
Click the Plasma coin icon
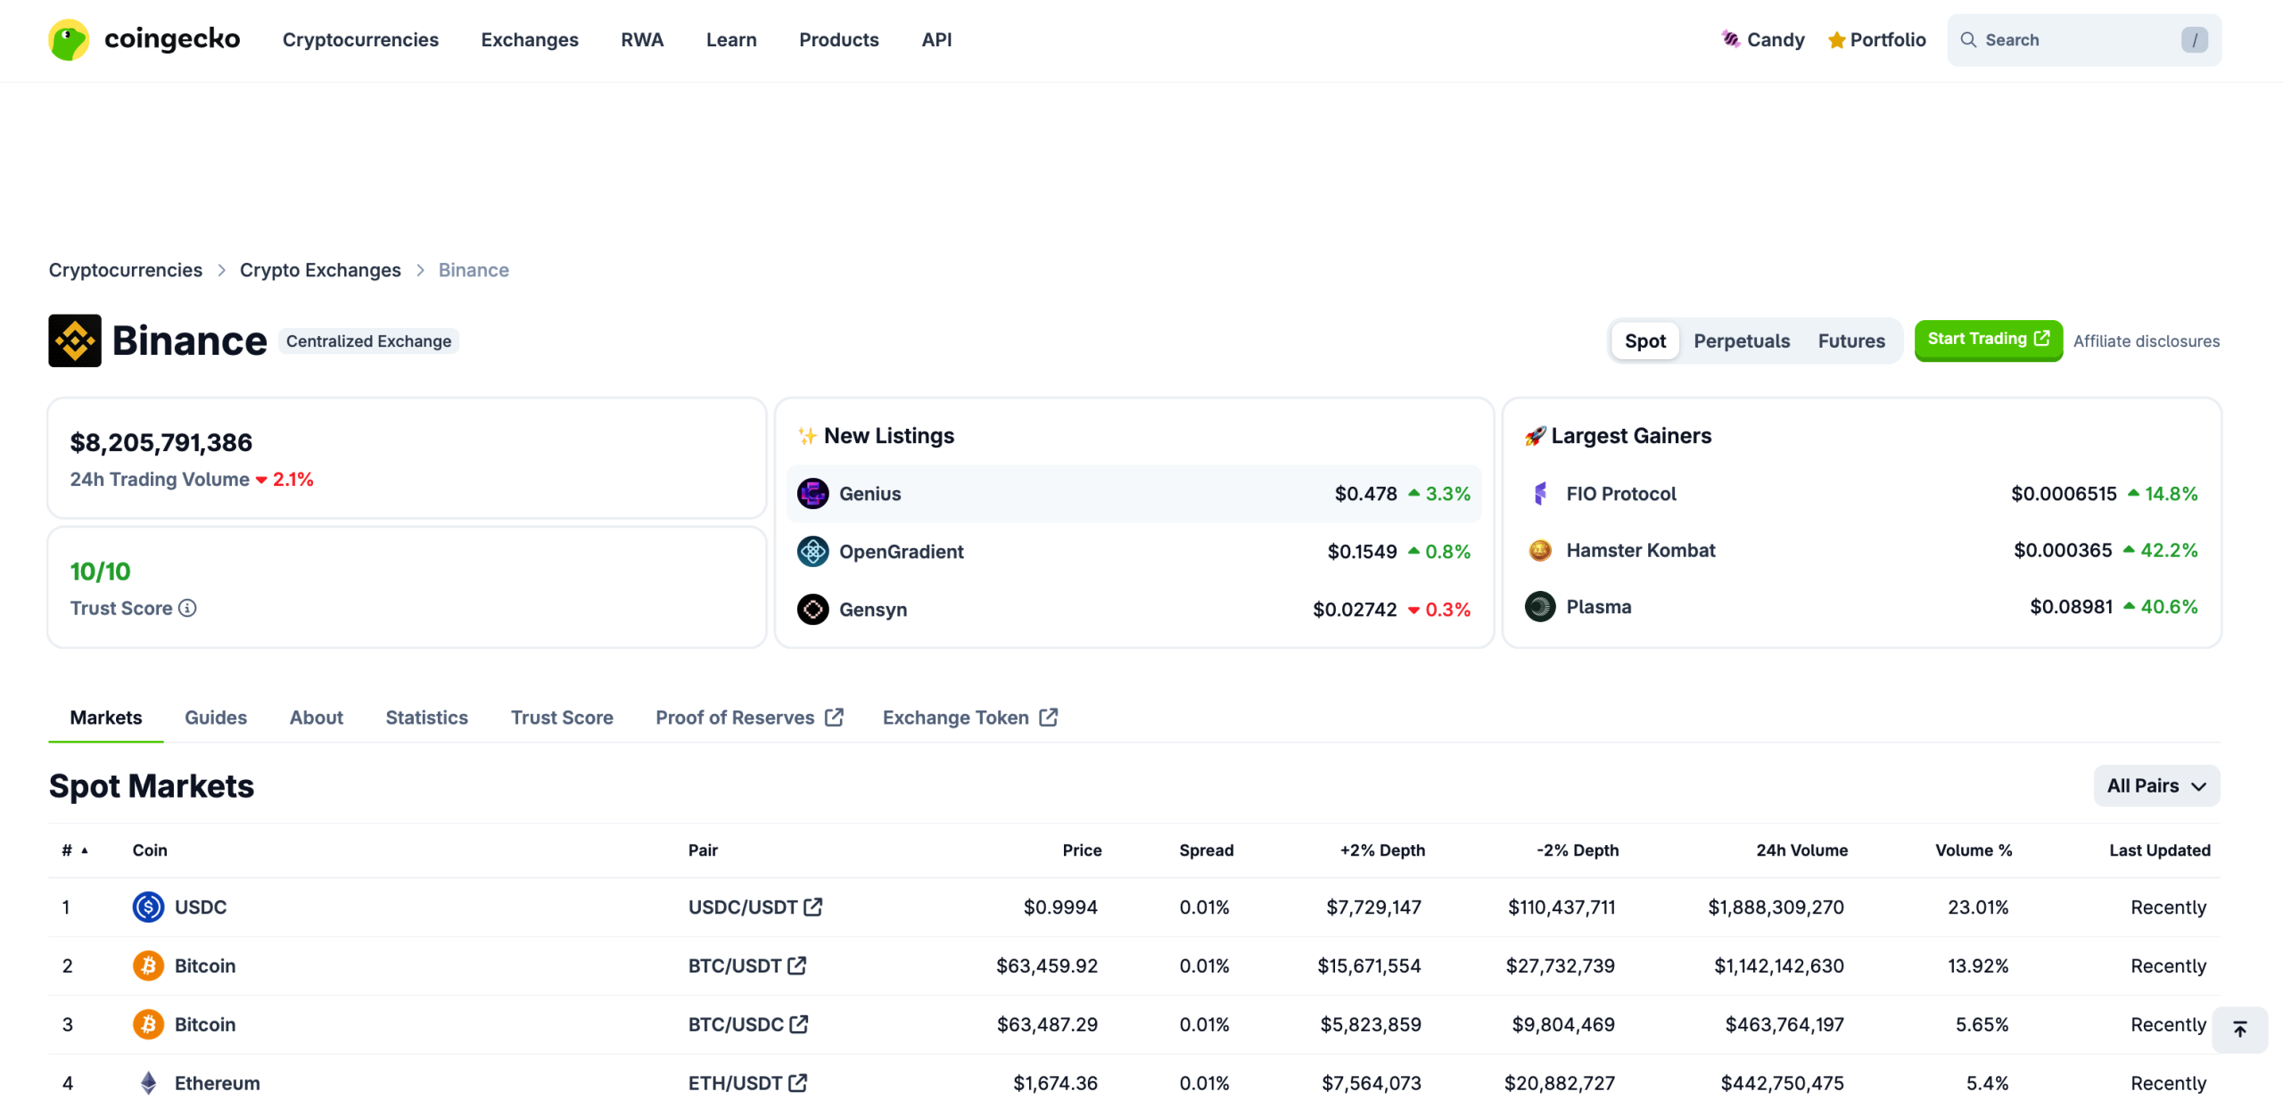pos(1540,607)
